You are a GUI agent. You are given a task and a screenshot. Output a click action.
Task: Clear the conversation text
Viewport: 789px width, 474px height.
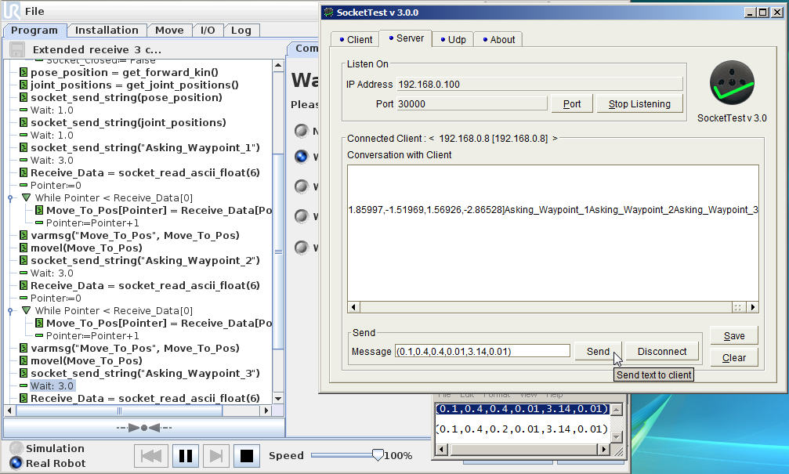coord(733,358)
